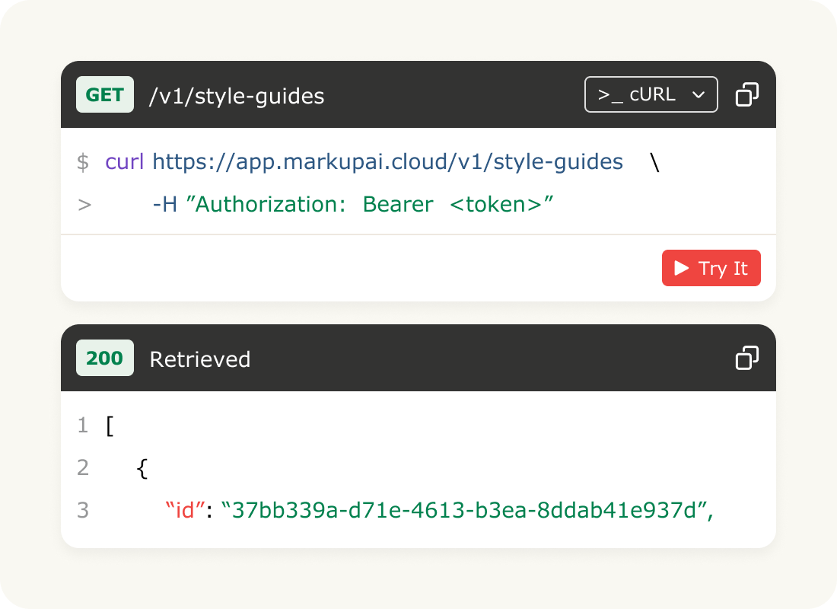
Task: Select the /v1/style-guides endpoint path
Action: click(237, 96)
